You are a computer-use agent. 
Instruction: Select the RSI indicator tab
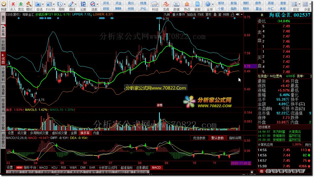pyautogui.click(x=64, y=168)
